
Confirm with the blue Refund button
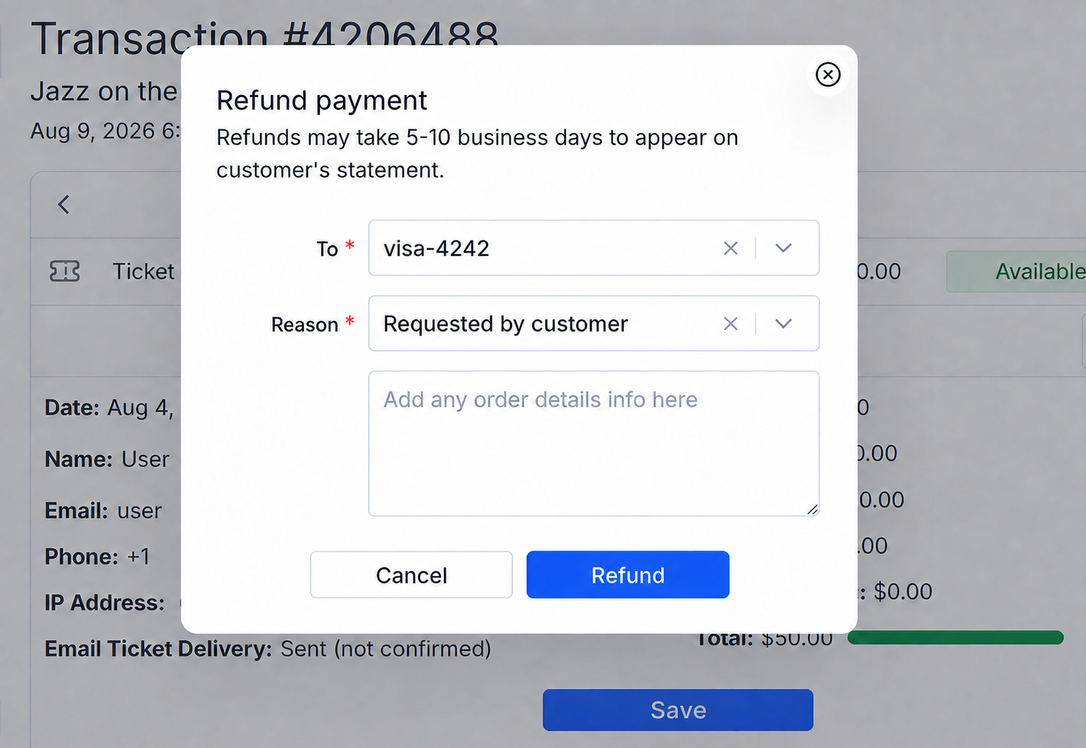click(x=627, y=575)
